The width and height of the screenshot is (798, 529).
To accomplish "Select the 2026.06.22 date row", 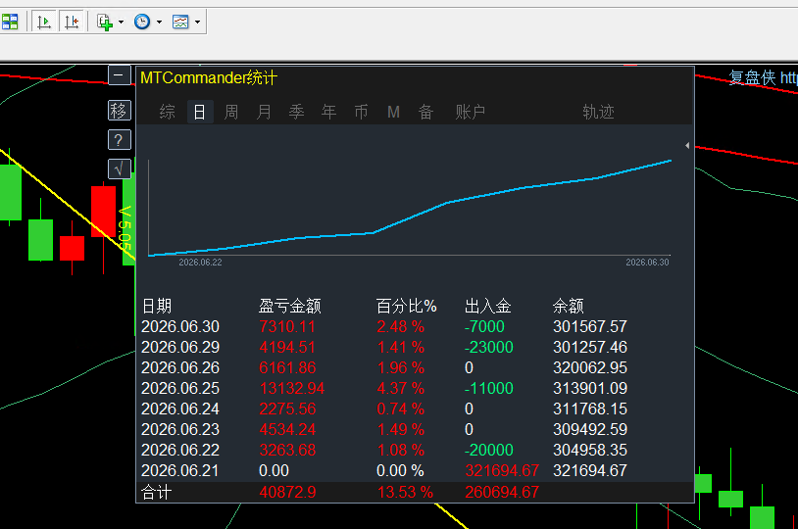I will [180, 451].
